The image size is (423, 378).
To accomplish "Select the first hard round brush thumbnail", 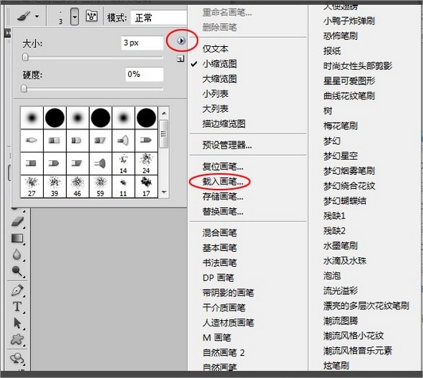I will tap(55, 118).
